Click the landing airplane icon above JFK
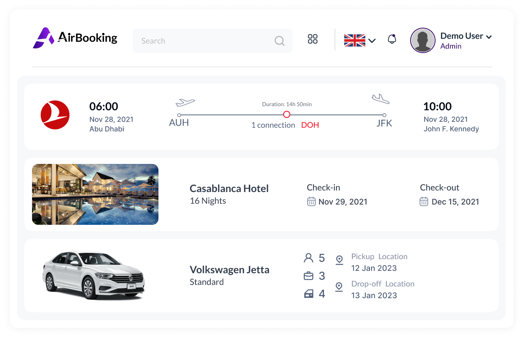Screen dimensions: 523x338 (381, 99)
